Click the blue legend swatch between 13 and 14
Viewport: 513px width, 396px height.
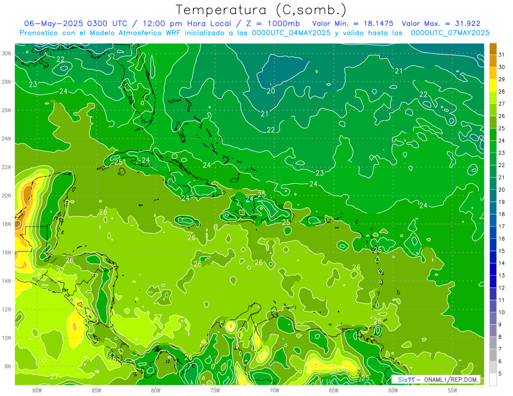click(493, 269)
